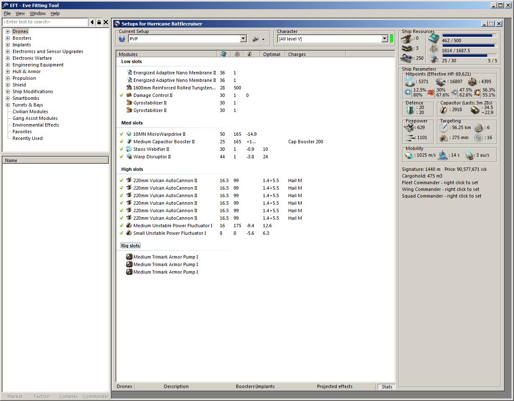The width and height of the screenshot is (514, 401).
Task: Switch to the Description tab
Action: tap(176, 386)
